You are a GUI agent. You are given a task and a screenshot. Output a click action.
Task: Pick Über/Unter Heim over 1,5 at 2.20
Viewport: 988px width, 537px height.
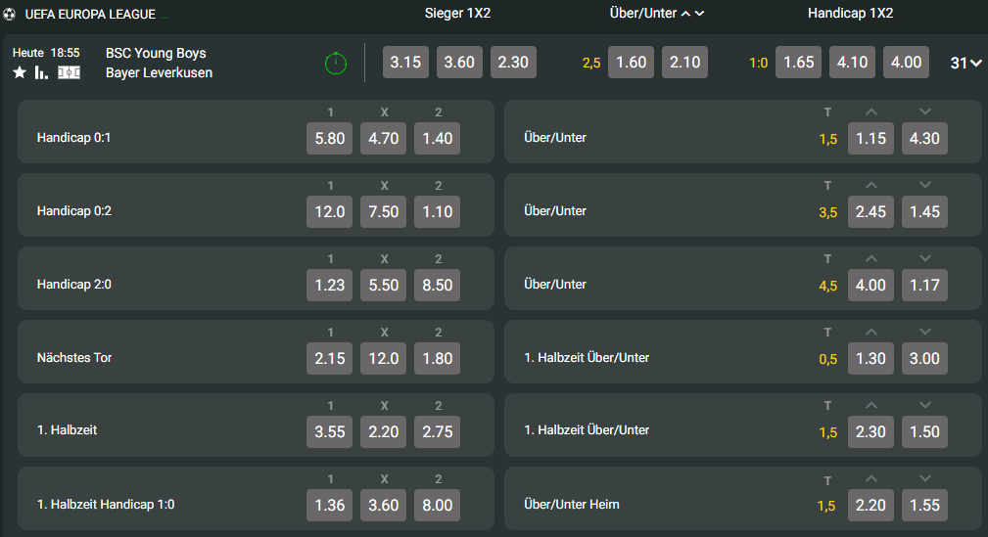tap(870, 505)
